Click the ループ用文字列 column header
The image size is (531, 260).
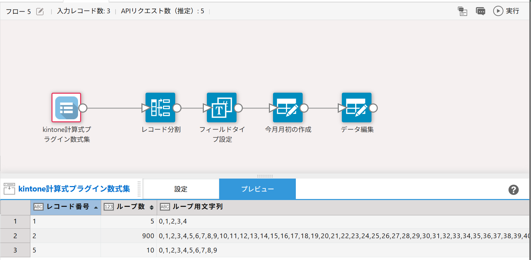pyautogui.click(x=198, y=207)
